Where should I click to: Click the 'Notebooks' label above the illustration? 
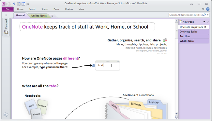click(32, 96)
